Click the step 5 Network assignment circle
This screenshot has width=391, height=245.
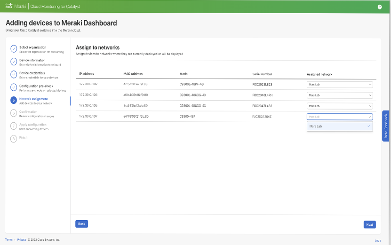(x=14, y=100)
